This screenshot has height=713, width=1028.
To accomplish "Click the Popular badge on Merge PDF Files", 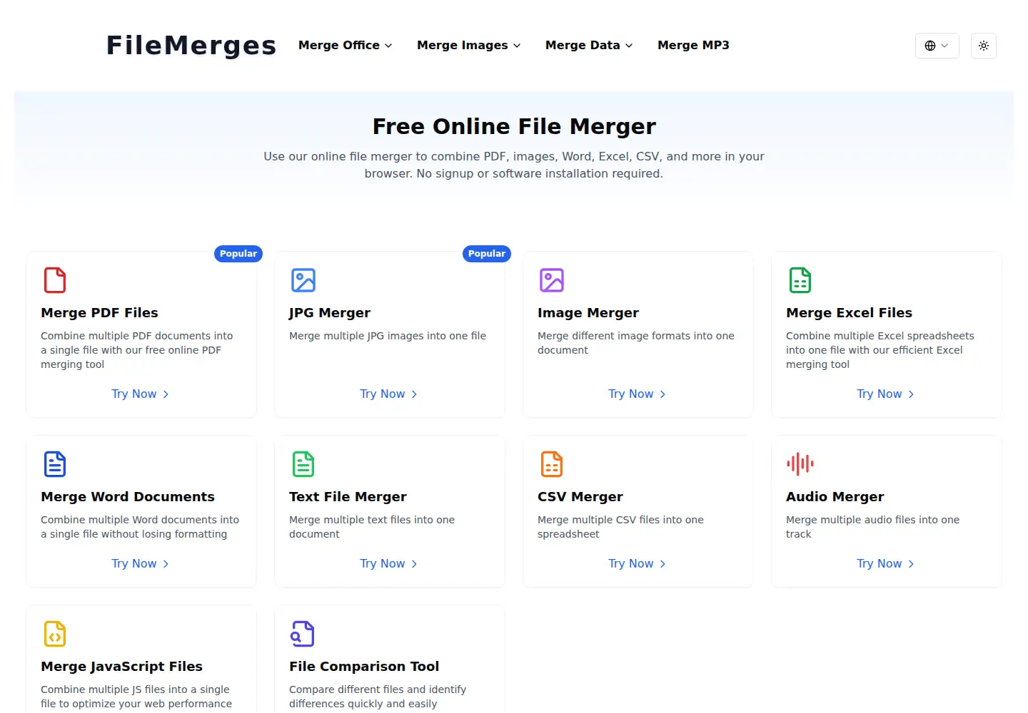I will (x=238, y=254).
